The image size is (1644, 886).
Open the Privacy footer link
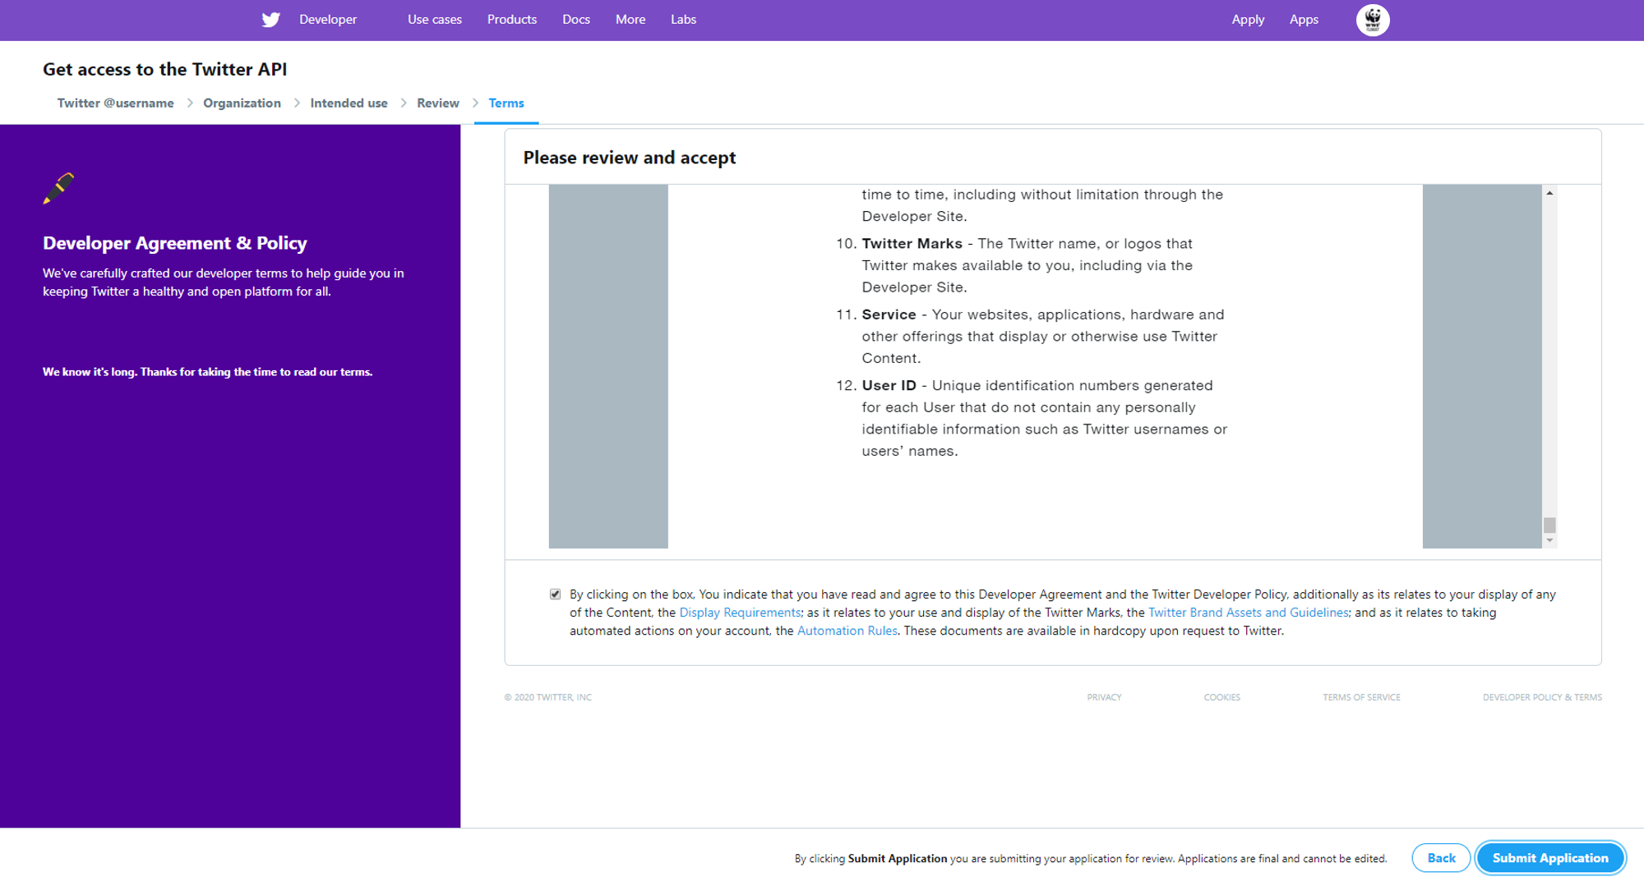coord(1104,697)
